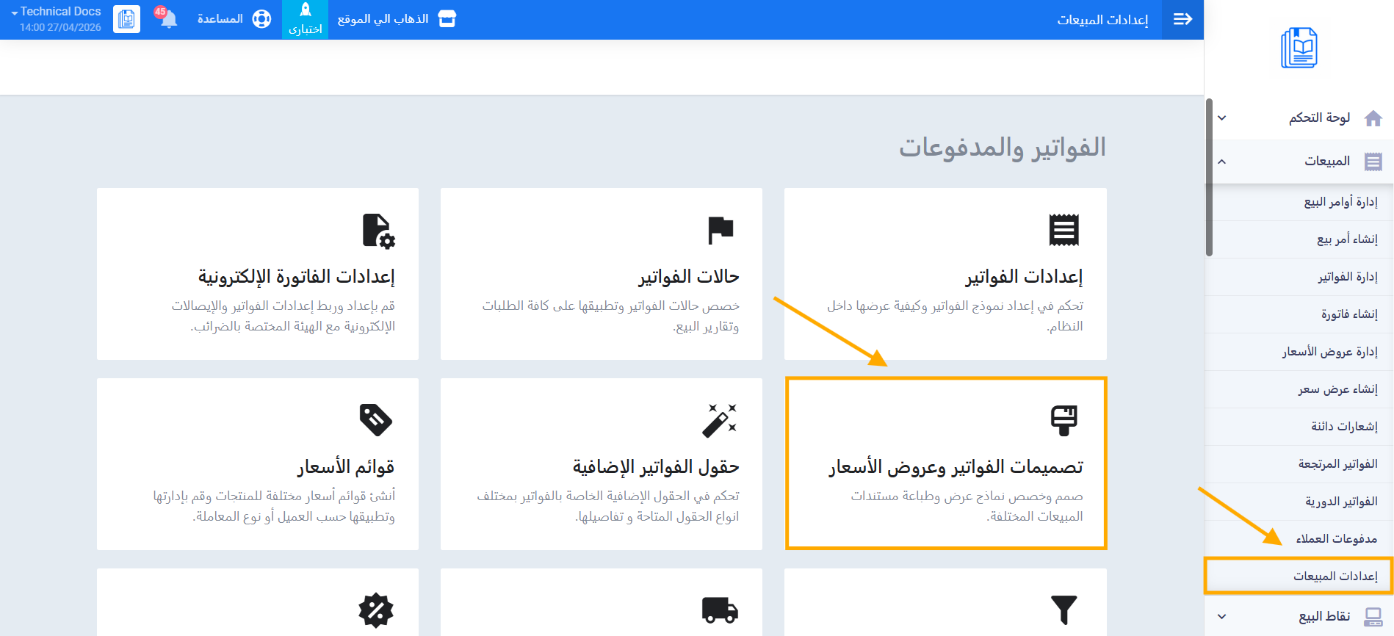Open the invoice and quote designs card title

(956, 467)
